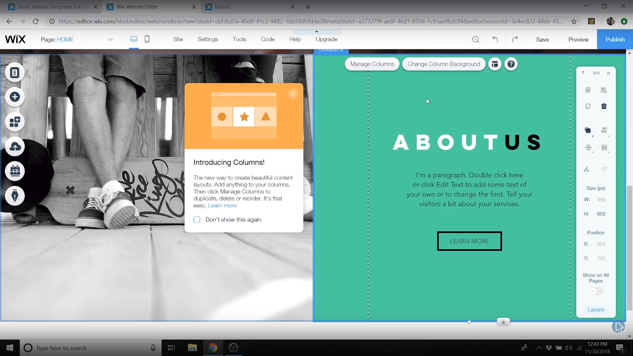The height and width of the screenshot is (356, 633).
Task: Click the Copy icon in the editor toolbar
Action: click(x=588, y=90)
